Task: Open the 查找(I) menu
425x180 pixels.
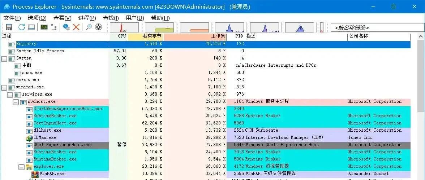Action: pyautogui.click(x=111, y=18)
